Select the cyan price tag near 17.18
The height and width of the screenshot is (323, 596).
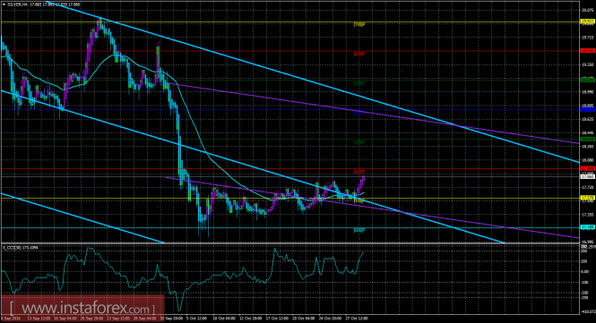click(x=588, y=227)
